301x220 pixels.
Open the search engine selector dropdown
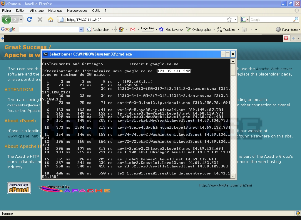pos(245,20)
